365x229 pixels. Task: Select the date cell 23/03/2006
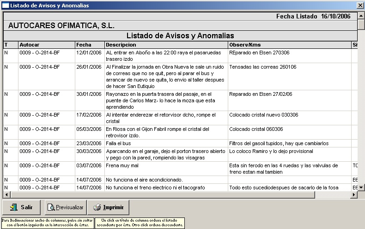point(89,143)
